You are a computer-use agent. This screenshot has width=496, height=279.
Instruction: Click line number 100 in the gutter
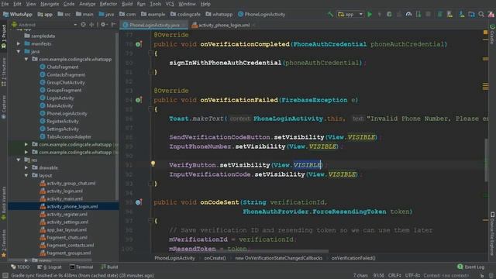(127, 249)
